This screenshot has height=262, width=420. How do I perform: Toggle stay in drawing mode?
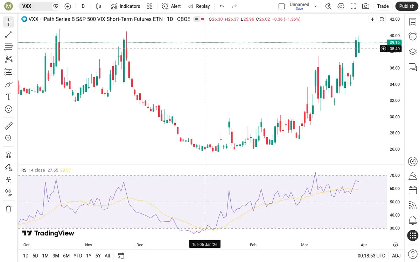[9, 167]
